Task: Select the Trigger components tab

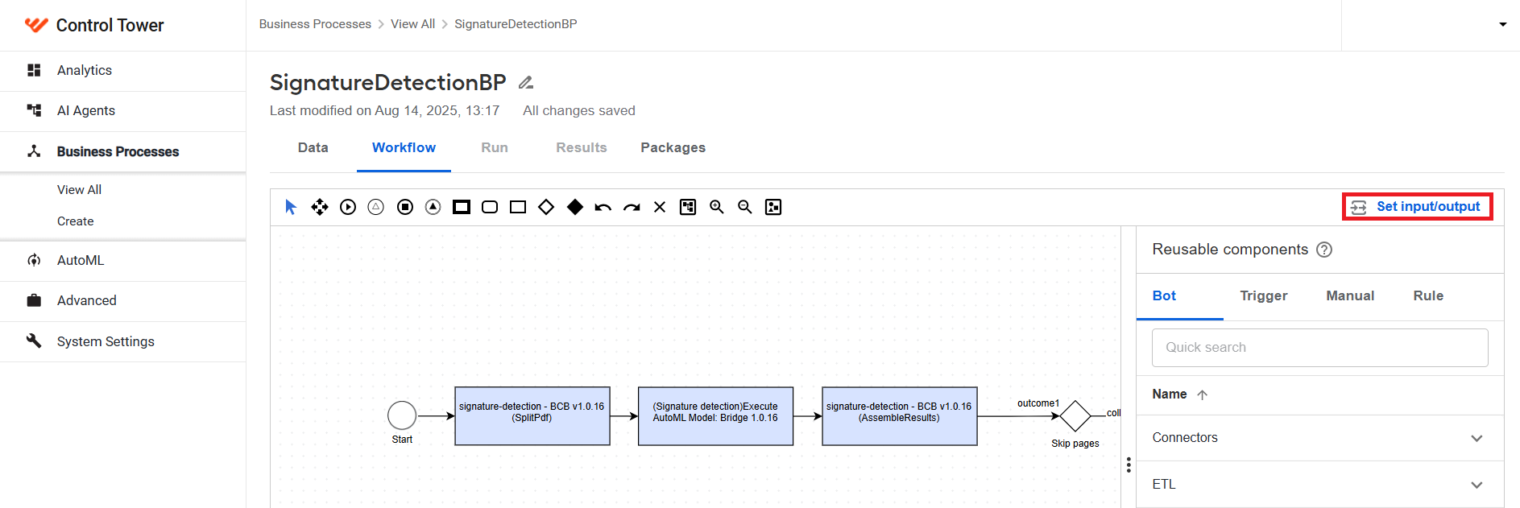Action: [1264, 296]
